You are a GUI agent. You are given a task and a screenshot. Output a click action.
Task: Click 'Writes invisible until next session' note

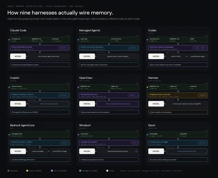click(x=178, y=112)
